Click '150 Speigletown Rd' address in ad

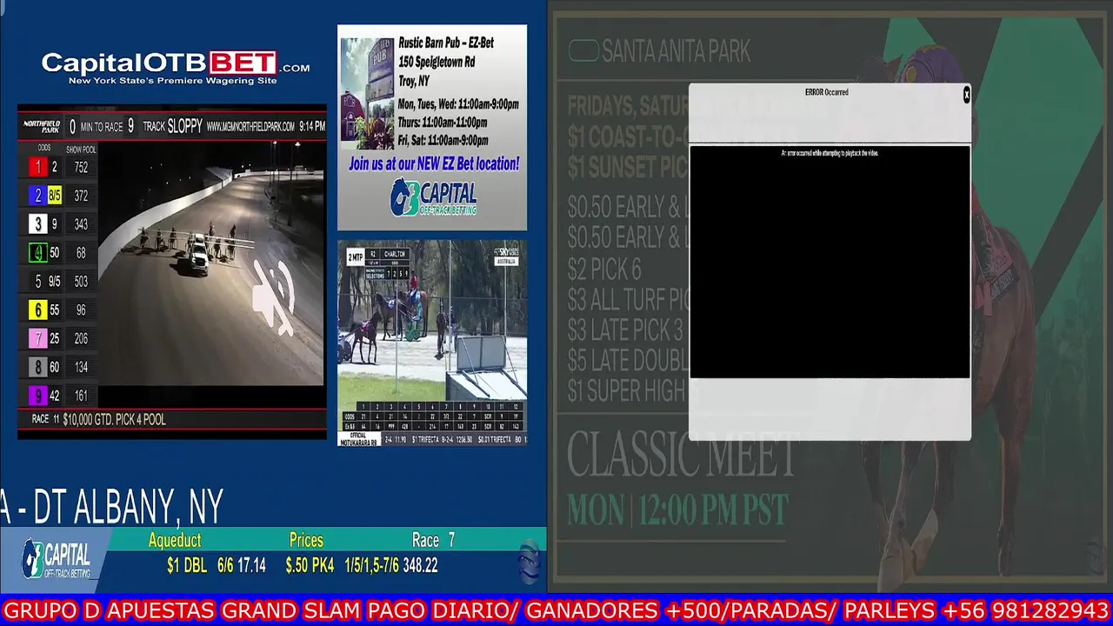437,62
